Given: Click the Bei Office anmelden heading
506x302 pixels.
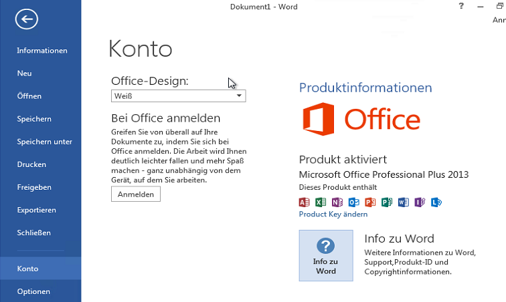Looking at the screenshot, I should click(x=165, y=118).
